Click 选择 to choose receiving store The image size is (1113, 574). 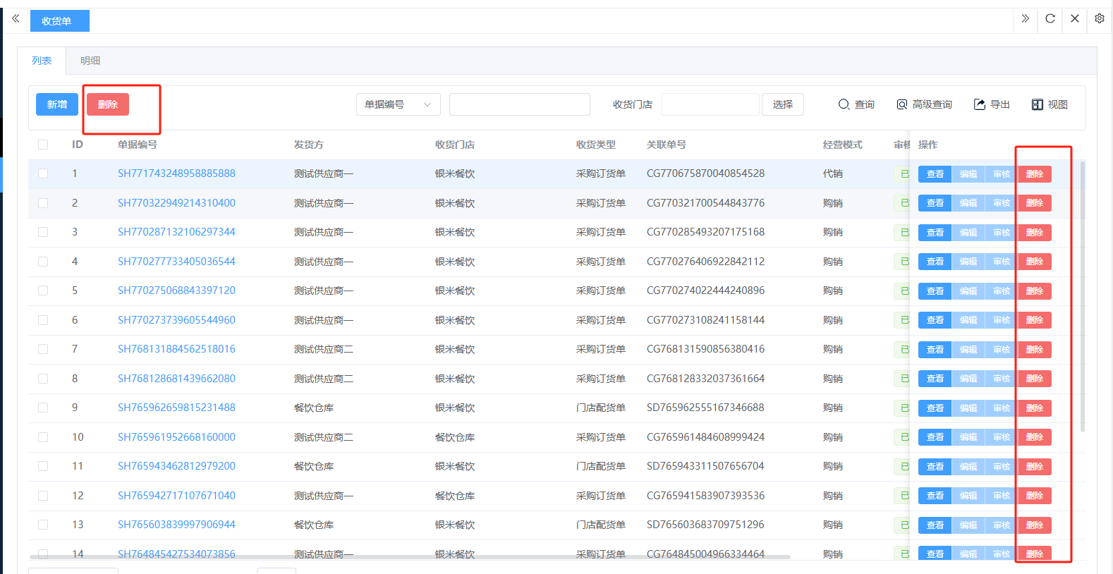click(782, 104)
